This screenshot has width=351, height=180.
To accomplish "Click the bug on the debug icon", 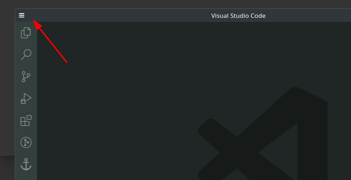I will coord(24,101).
